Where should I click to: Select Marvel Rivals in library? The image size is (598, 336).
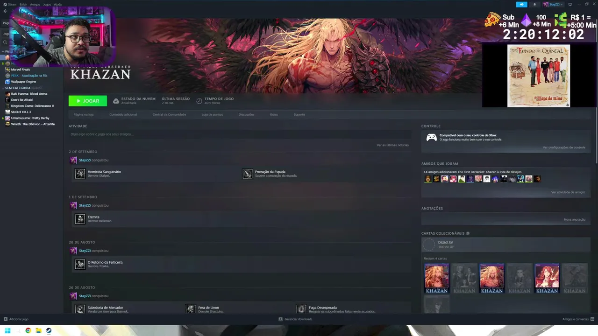[x=21, y=70]
